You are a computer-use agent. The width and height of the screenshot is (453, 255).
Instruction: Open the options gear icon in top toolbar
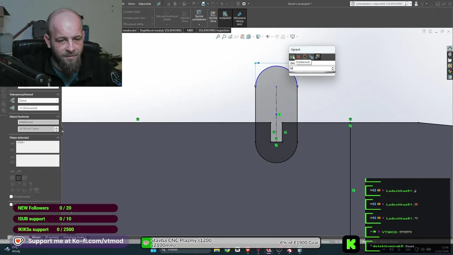click(244, 4)
